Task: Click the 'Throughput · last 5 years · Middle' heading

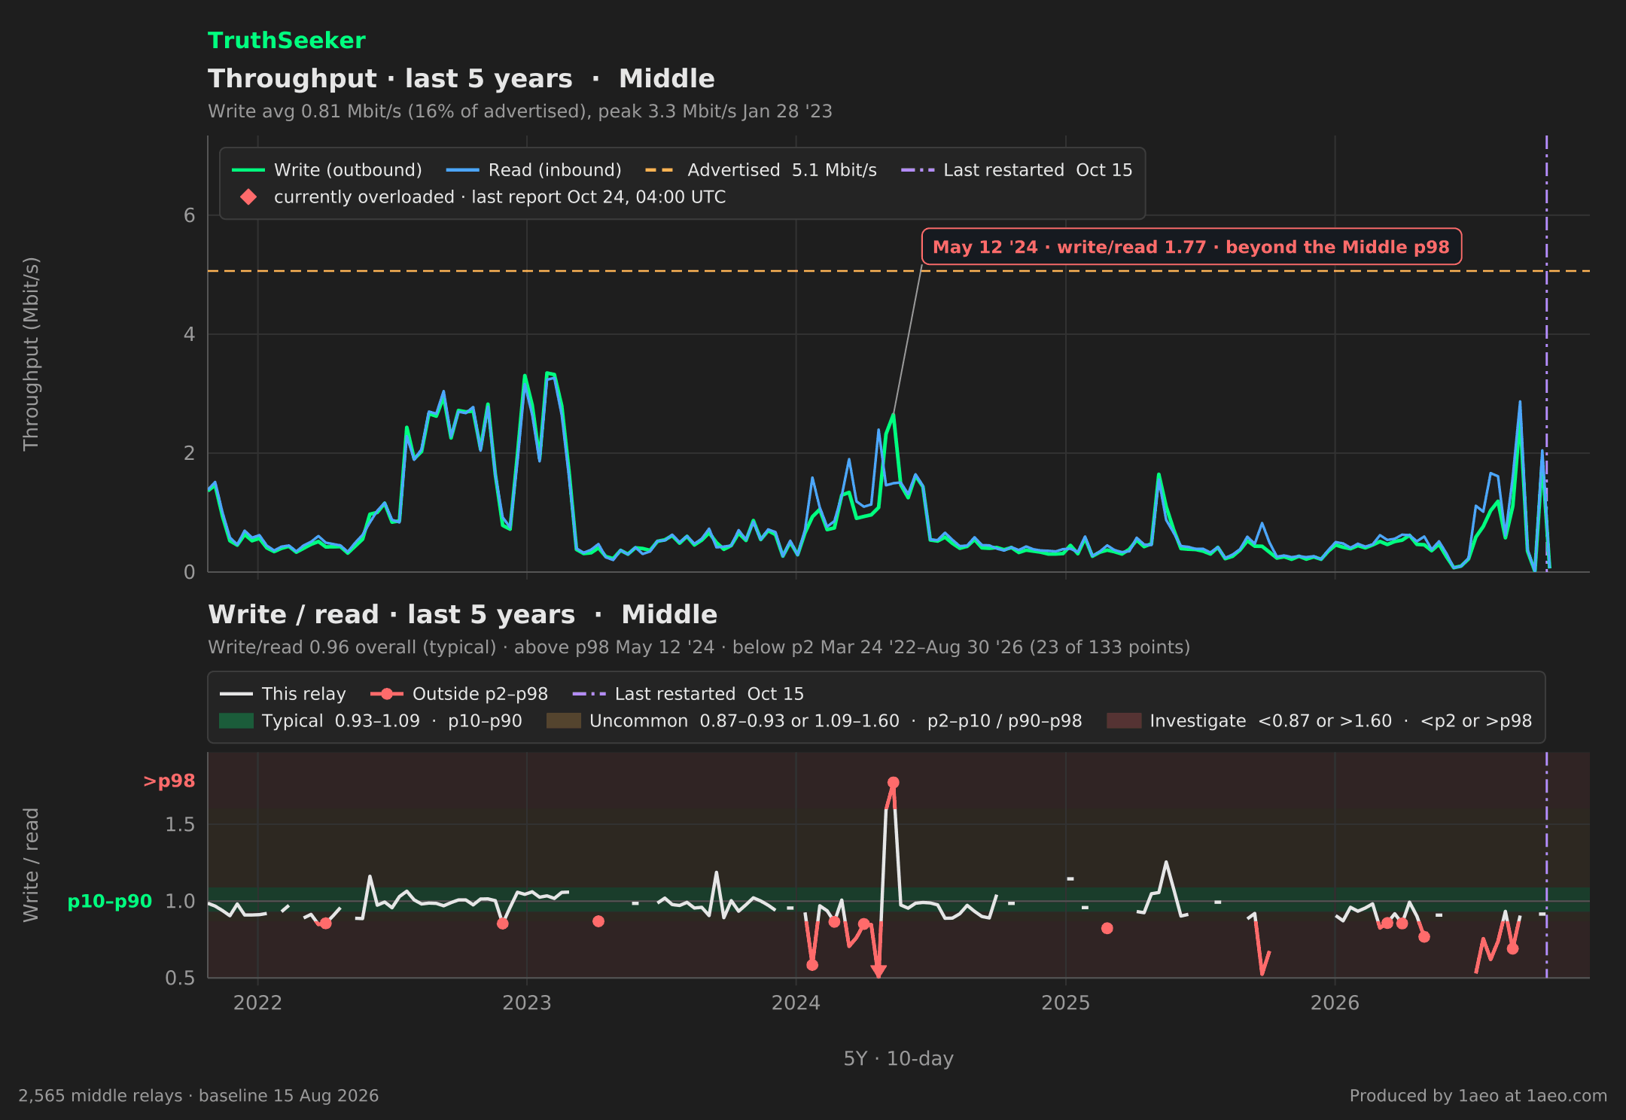Action: coord(461,79)
